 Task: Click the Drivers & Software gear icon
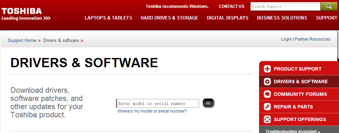click(x=267, y=82)
